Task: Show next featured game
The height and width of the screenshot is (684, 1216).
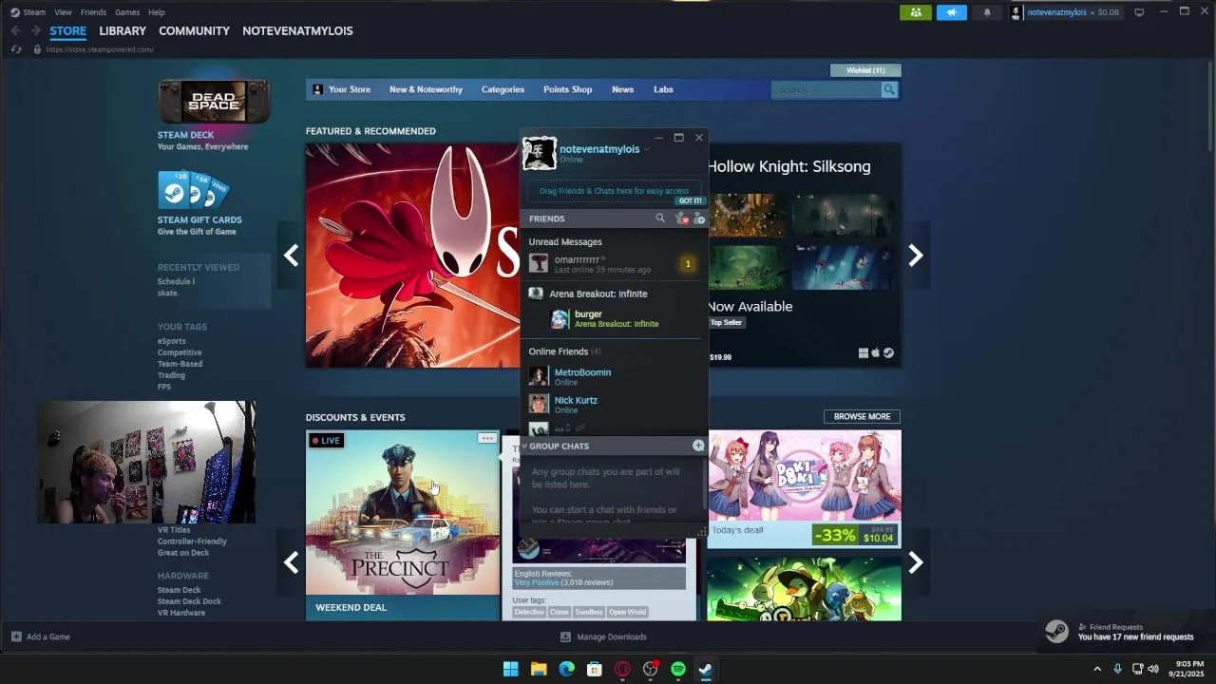Action: pyautogui.click(x=916, y=256)
